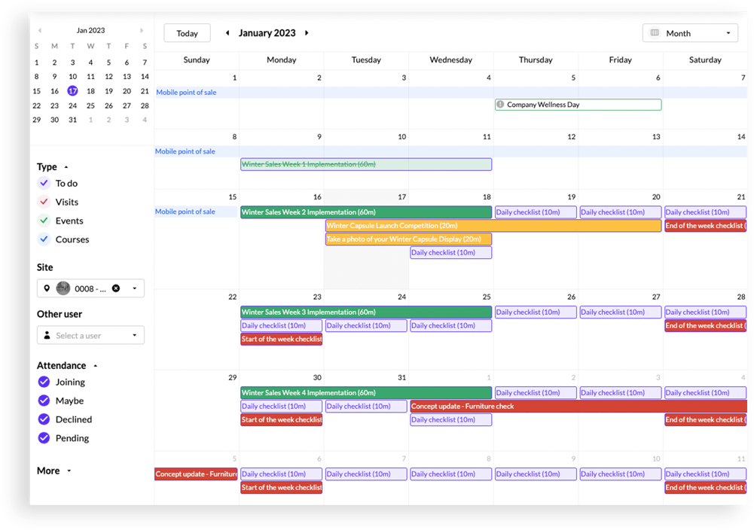This screenshot has width=754, height=530.
Task: Select date 24 in the mini calendar
Action: (72, 105)
